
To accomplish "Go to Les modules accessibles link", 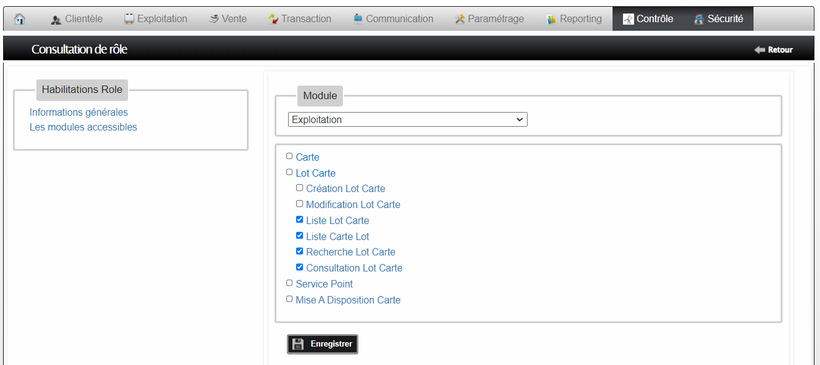I will coord(83,127).
